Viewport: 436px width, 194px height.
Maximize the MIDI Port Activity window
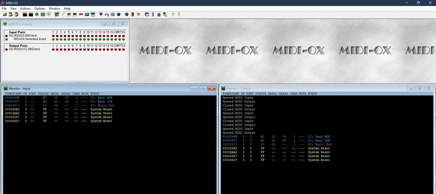point(114,24)
